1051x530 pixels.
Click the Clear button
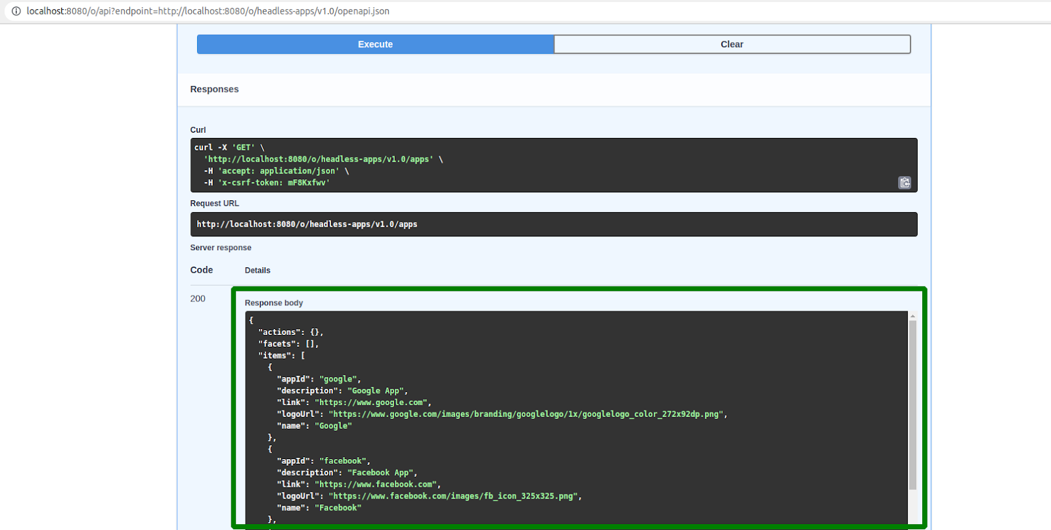point(732,44)
